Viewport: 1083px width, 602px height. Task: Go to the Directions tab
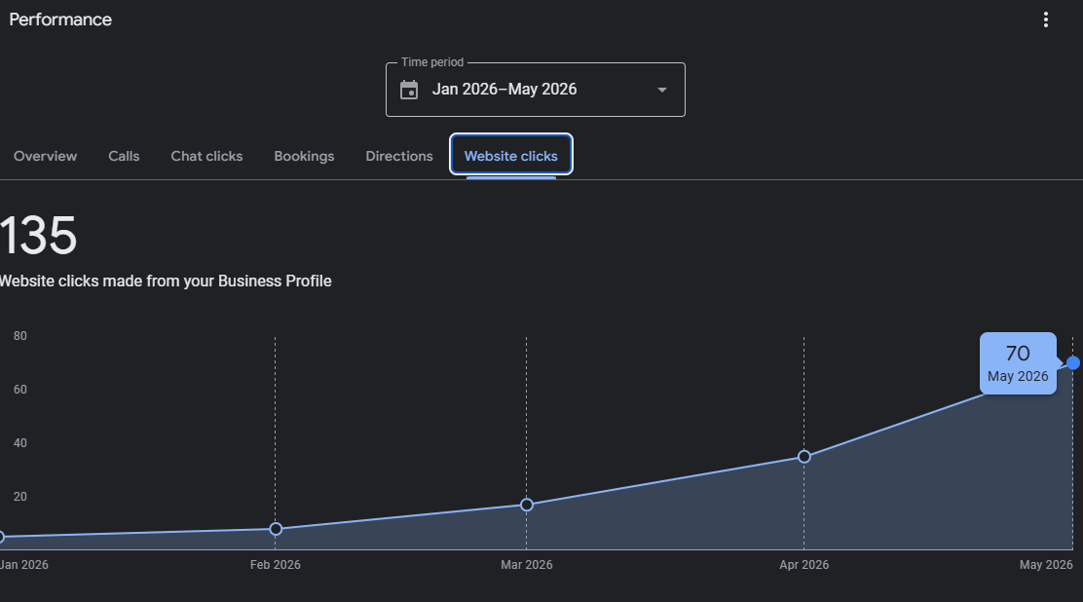(399, 156)
